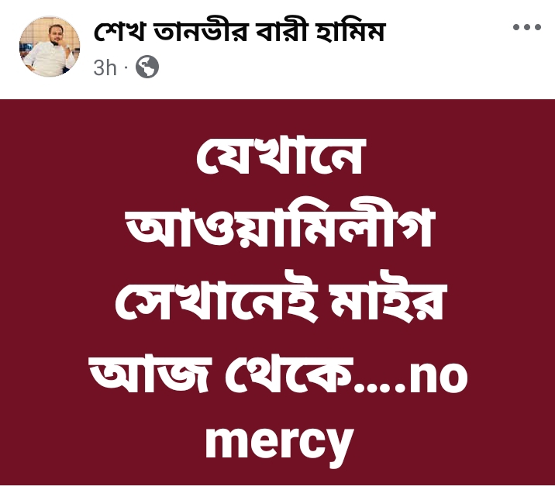The width and height of the screenshot is (555, 490).
Task: Click the English word "no" in the post
Action: [x=439, y=378]
